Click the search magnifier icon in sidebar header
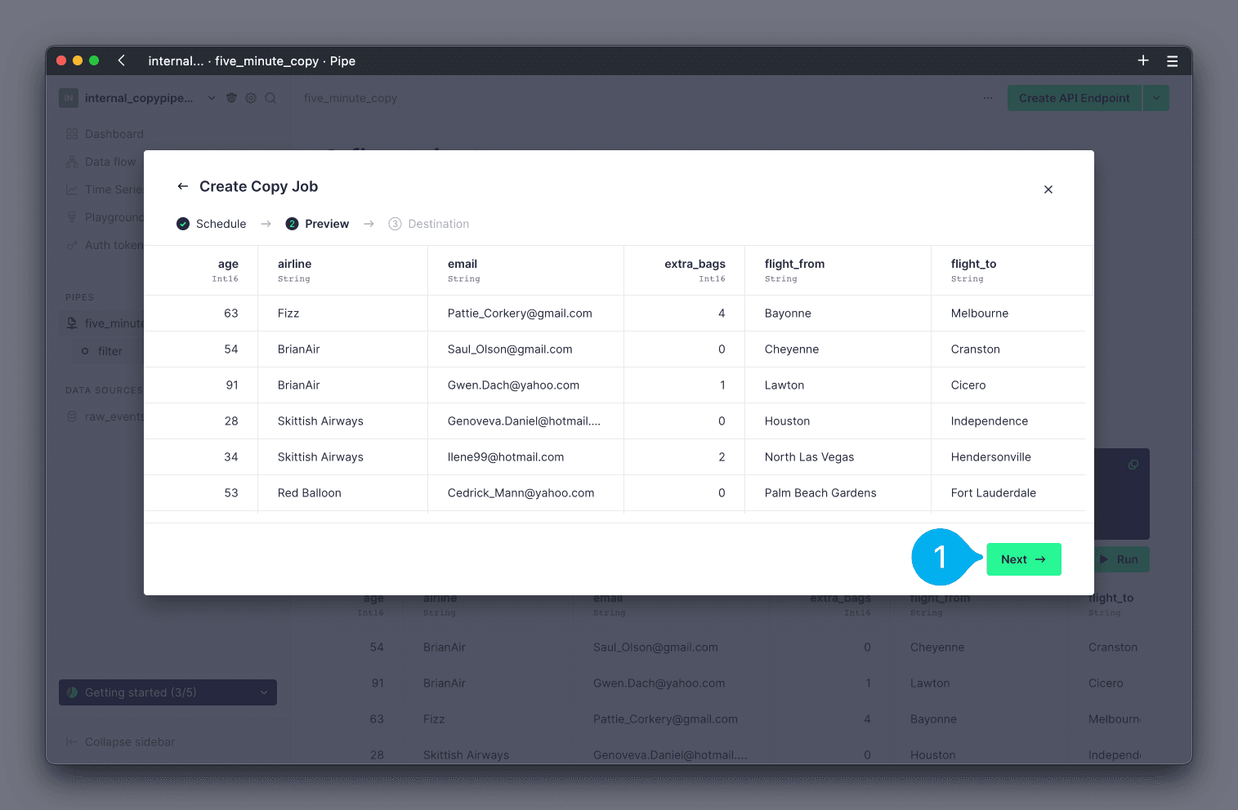 pos(270,98)
